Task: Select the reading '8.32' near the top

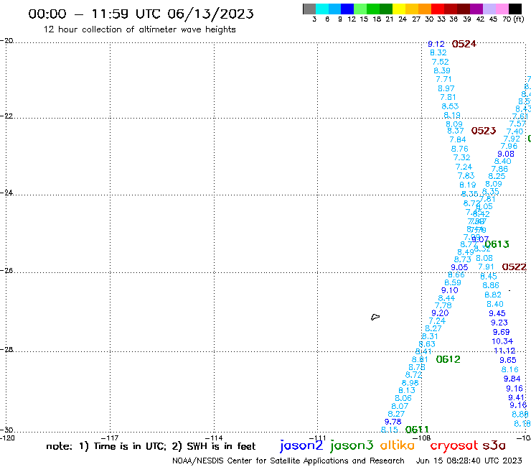Action: (x=438, y=53)
